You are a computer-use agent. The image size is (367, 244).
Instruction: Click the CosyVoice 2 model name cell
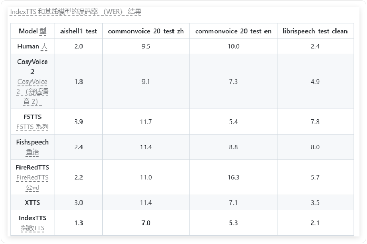33,82
